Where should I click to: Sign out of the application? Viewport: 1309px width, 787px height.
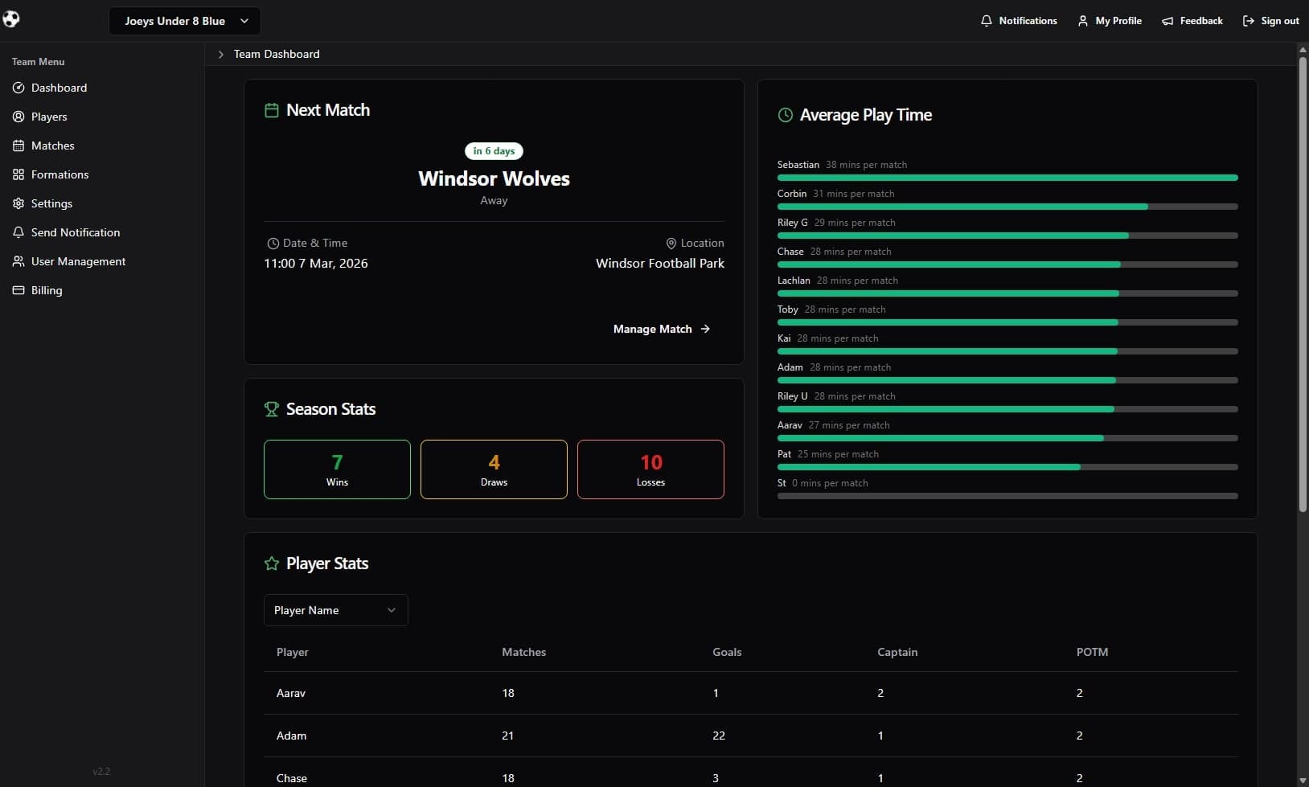tap(1270, 21)
